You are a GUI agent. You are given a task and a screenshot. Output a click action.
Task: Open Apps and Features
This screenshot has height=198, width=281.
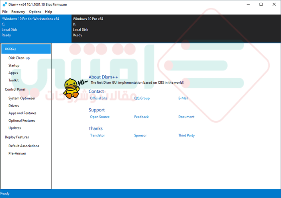point(22,113)
